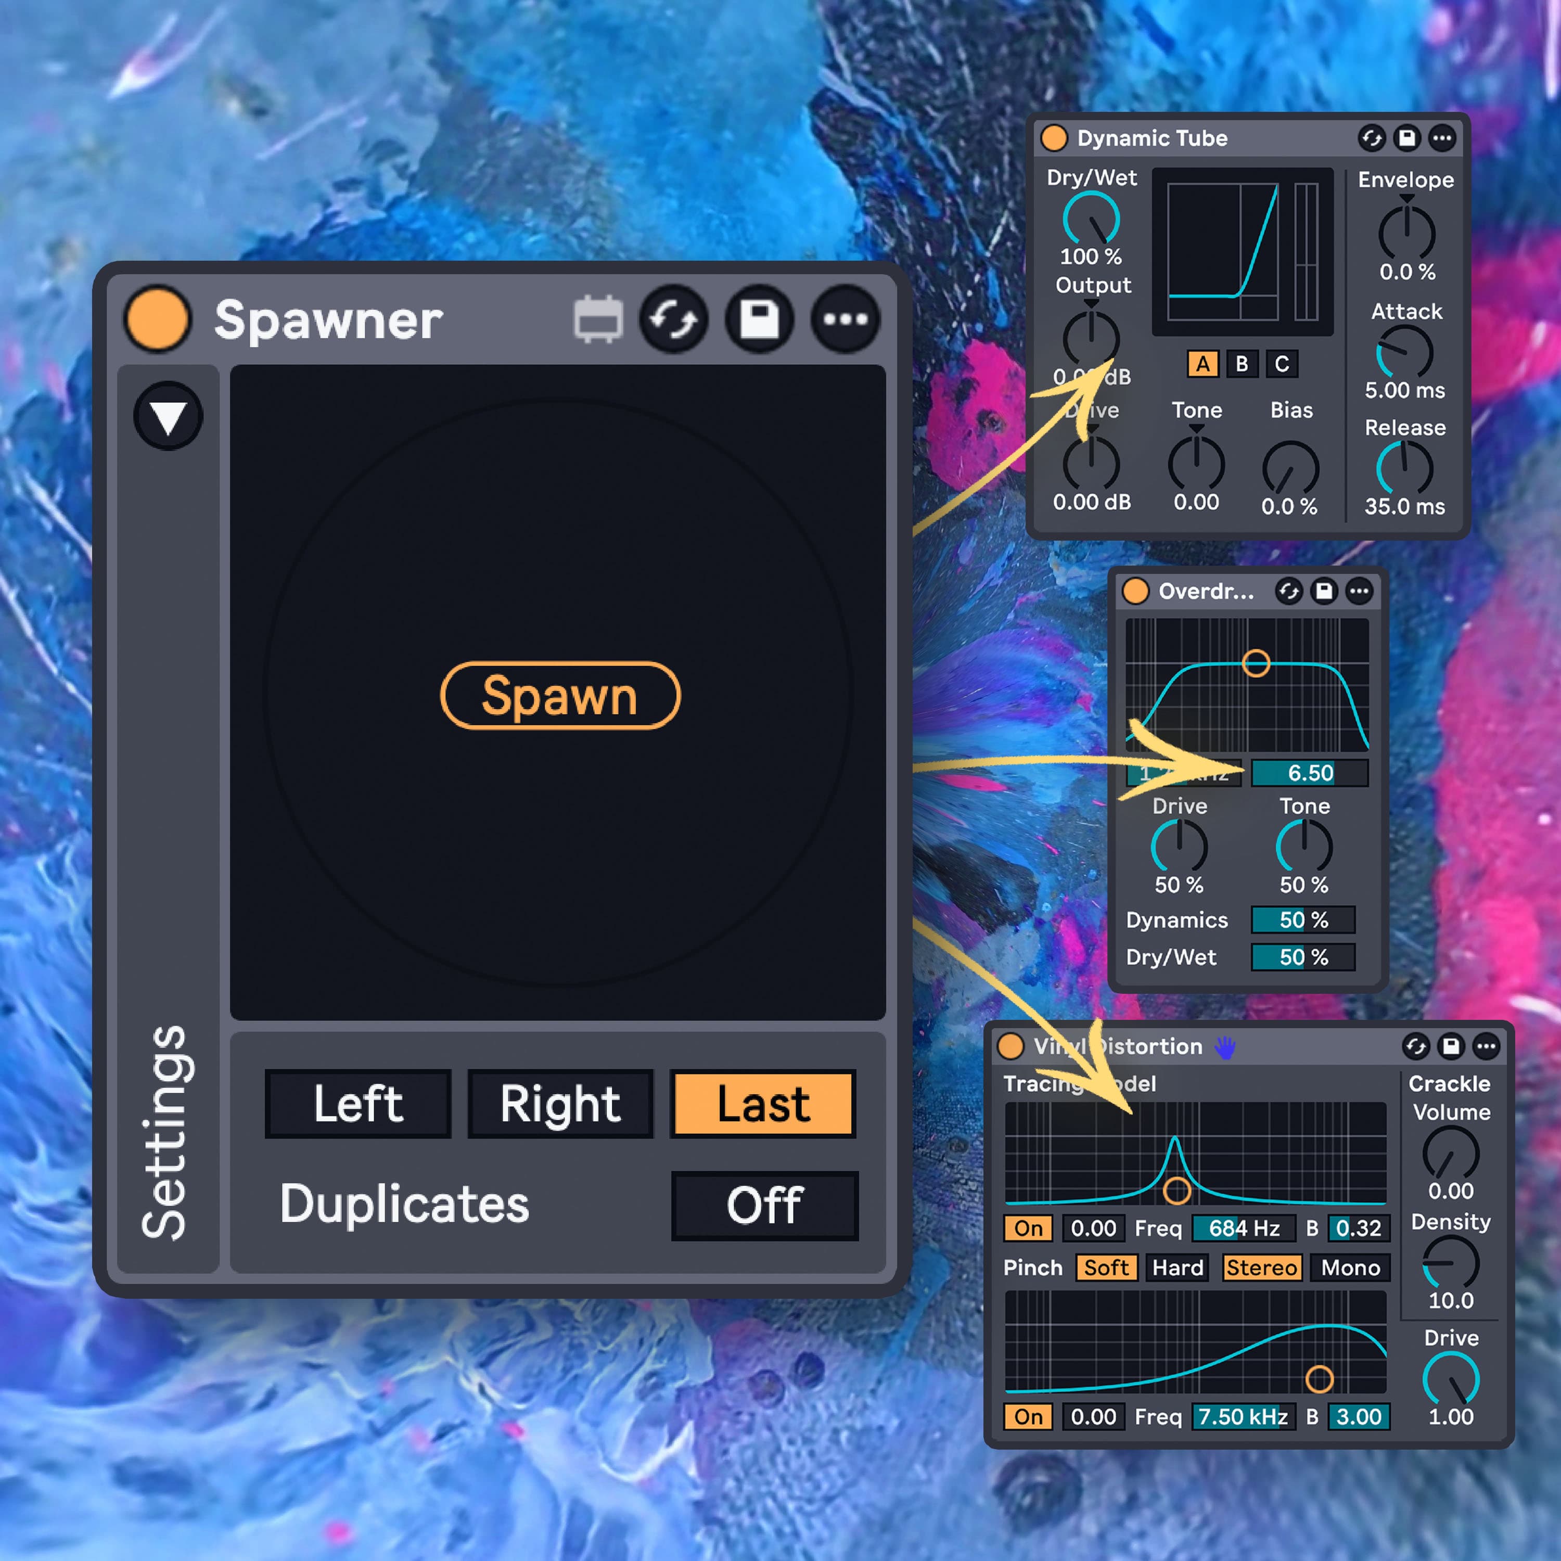
Task: Select Soft pinch mode
Action: point(1107,1268)
